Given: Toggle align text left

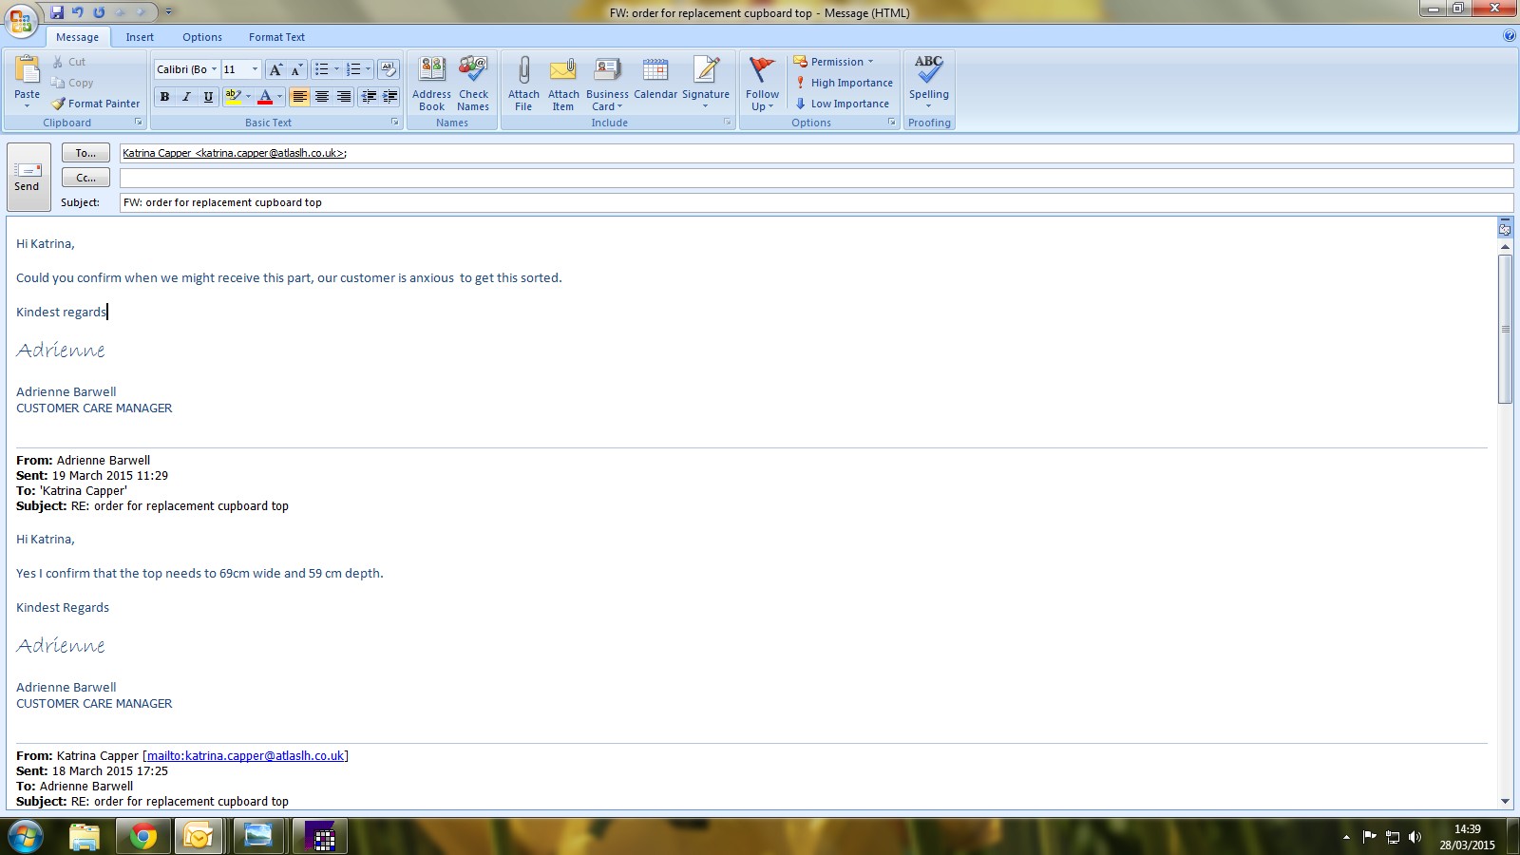Looking at the screenshot, I should [x=300, y=97].
